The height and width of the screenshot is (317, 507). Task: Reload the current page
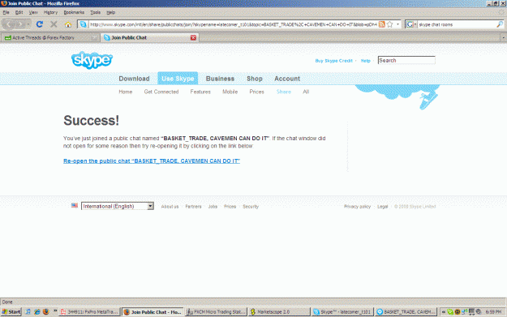click(x=40, y=24)
